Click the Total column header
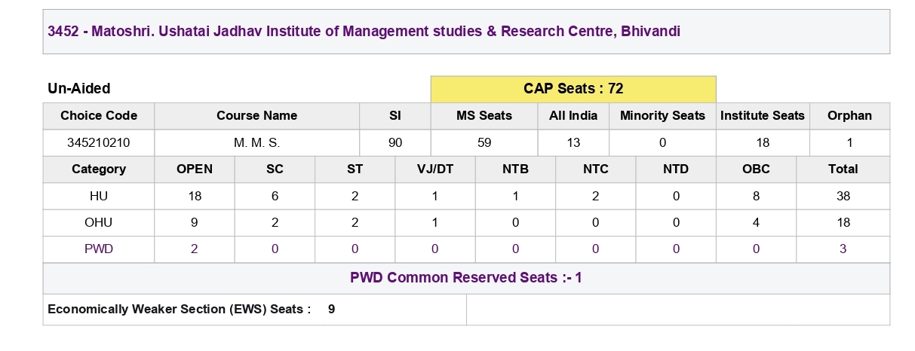 click(843, 169)
